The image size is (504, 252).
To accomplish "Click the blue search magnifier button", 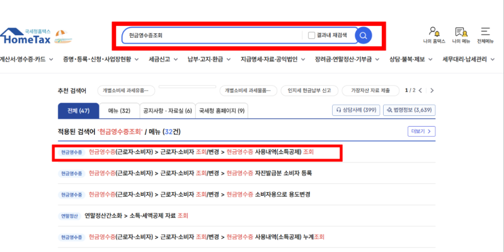I will [x=364, y=35].
